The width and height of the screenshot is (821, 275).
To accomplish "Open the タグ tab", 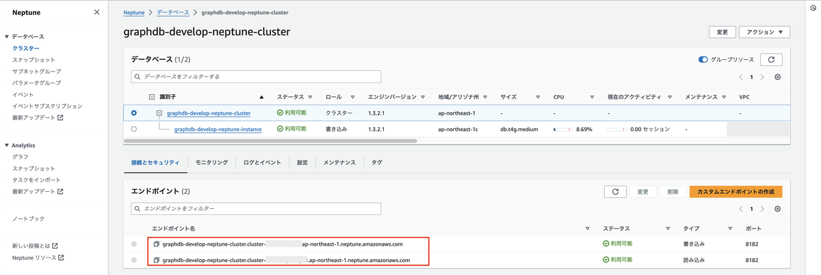I will [x=377, y=163].
